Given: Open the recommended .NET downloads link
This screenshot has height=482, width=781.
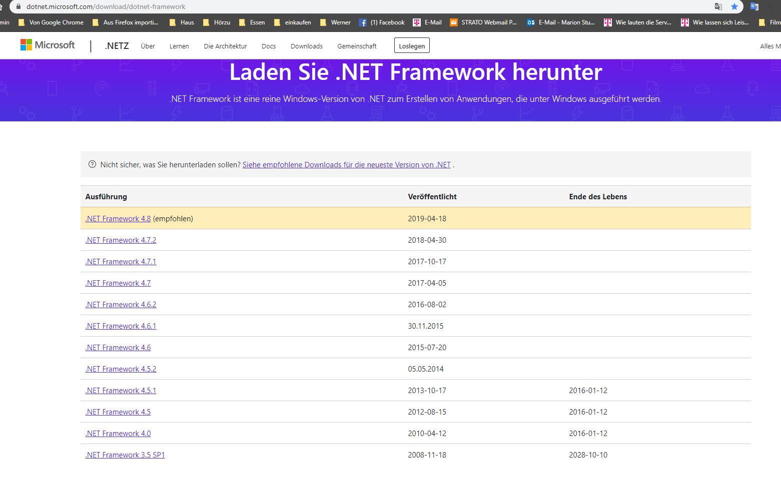Looking at the screenshot, I should pyautogui.click(x=347, y=165).
